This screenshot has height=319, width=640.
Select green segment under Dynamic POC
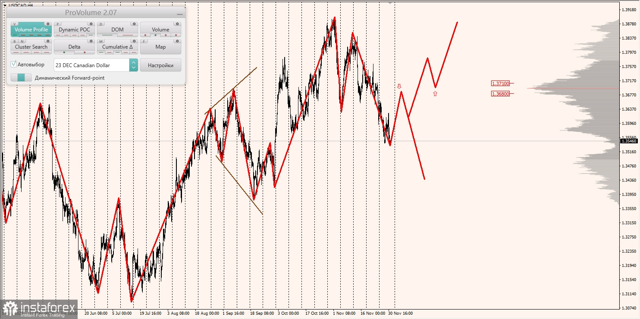coord(91,35)
